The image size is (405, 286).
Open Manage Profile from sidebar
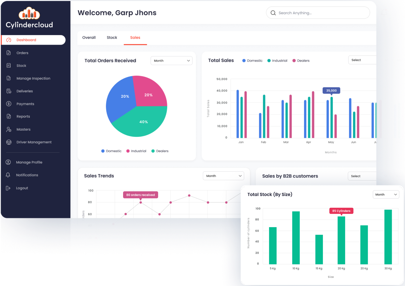pyautogui.click(x=29, y=162)
